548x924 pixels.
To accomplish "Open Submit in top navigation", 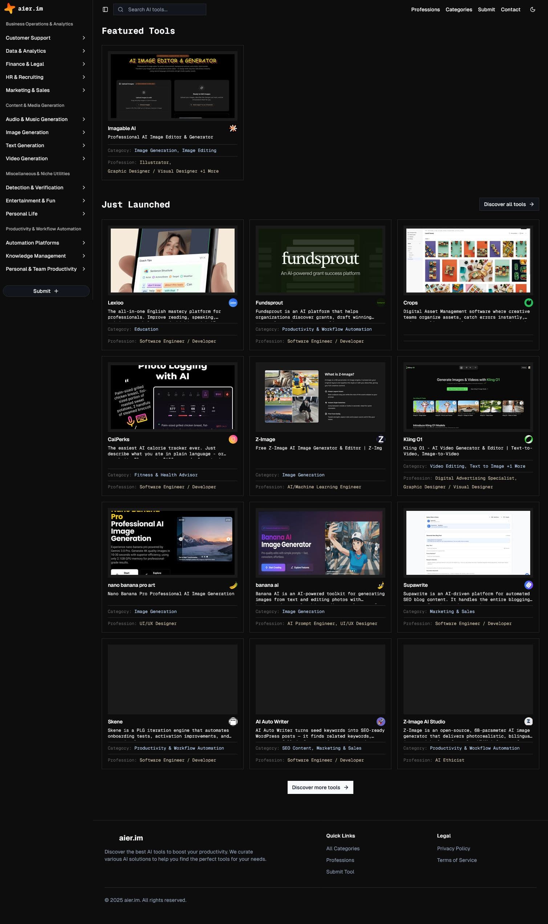I will [486, 9].
